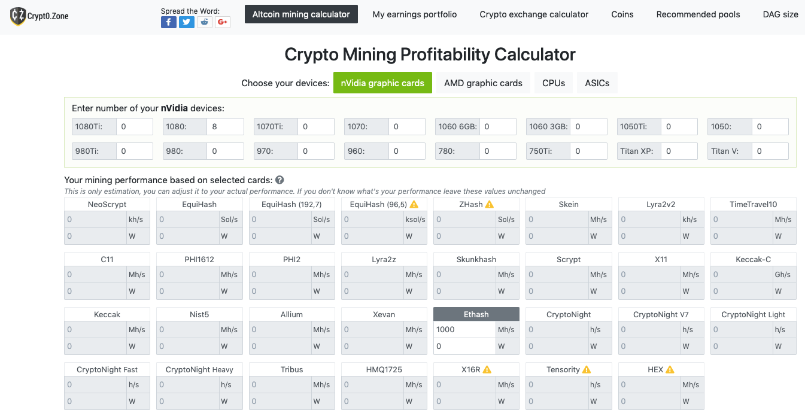Open Crypto exchange calculator
This screenshot has width=805, height=416.
click(534, 14)
